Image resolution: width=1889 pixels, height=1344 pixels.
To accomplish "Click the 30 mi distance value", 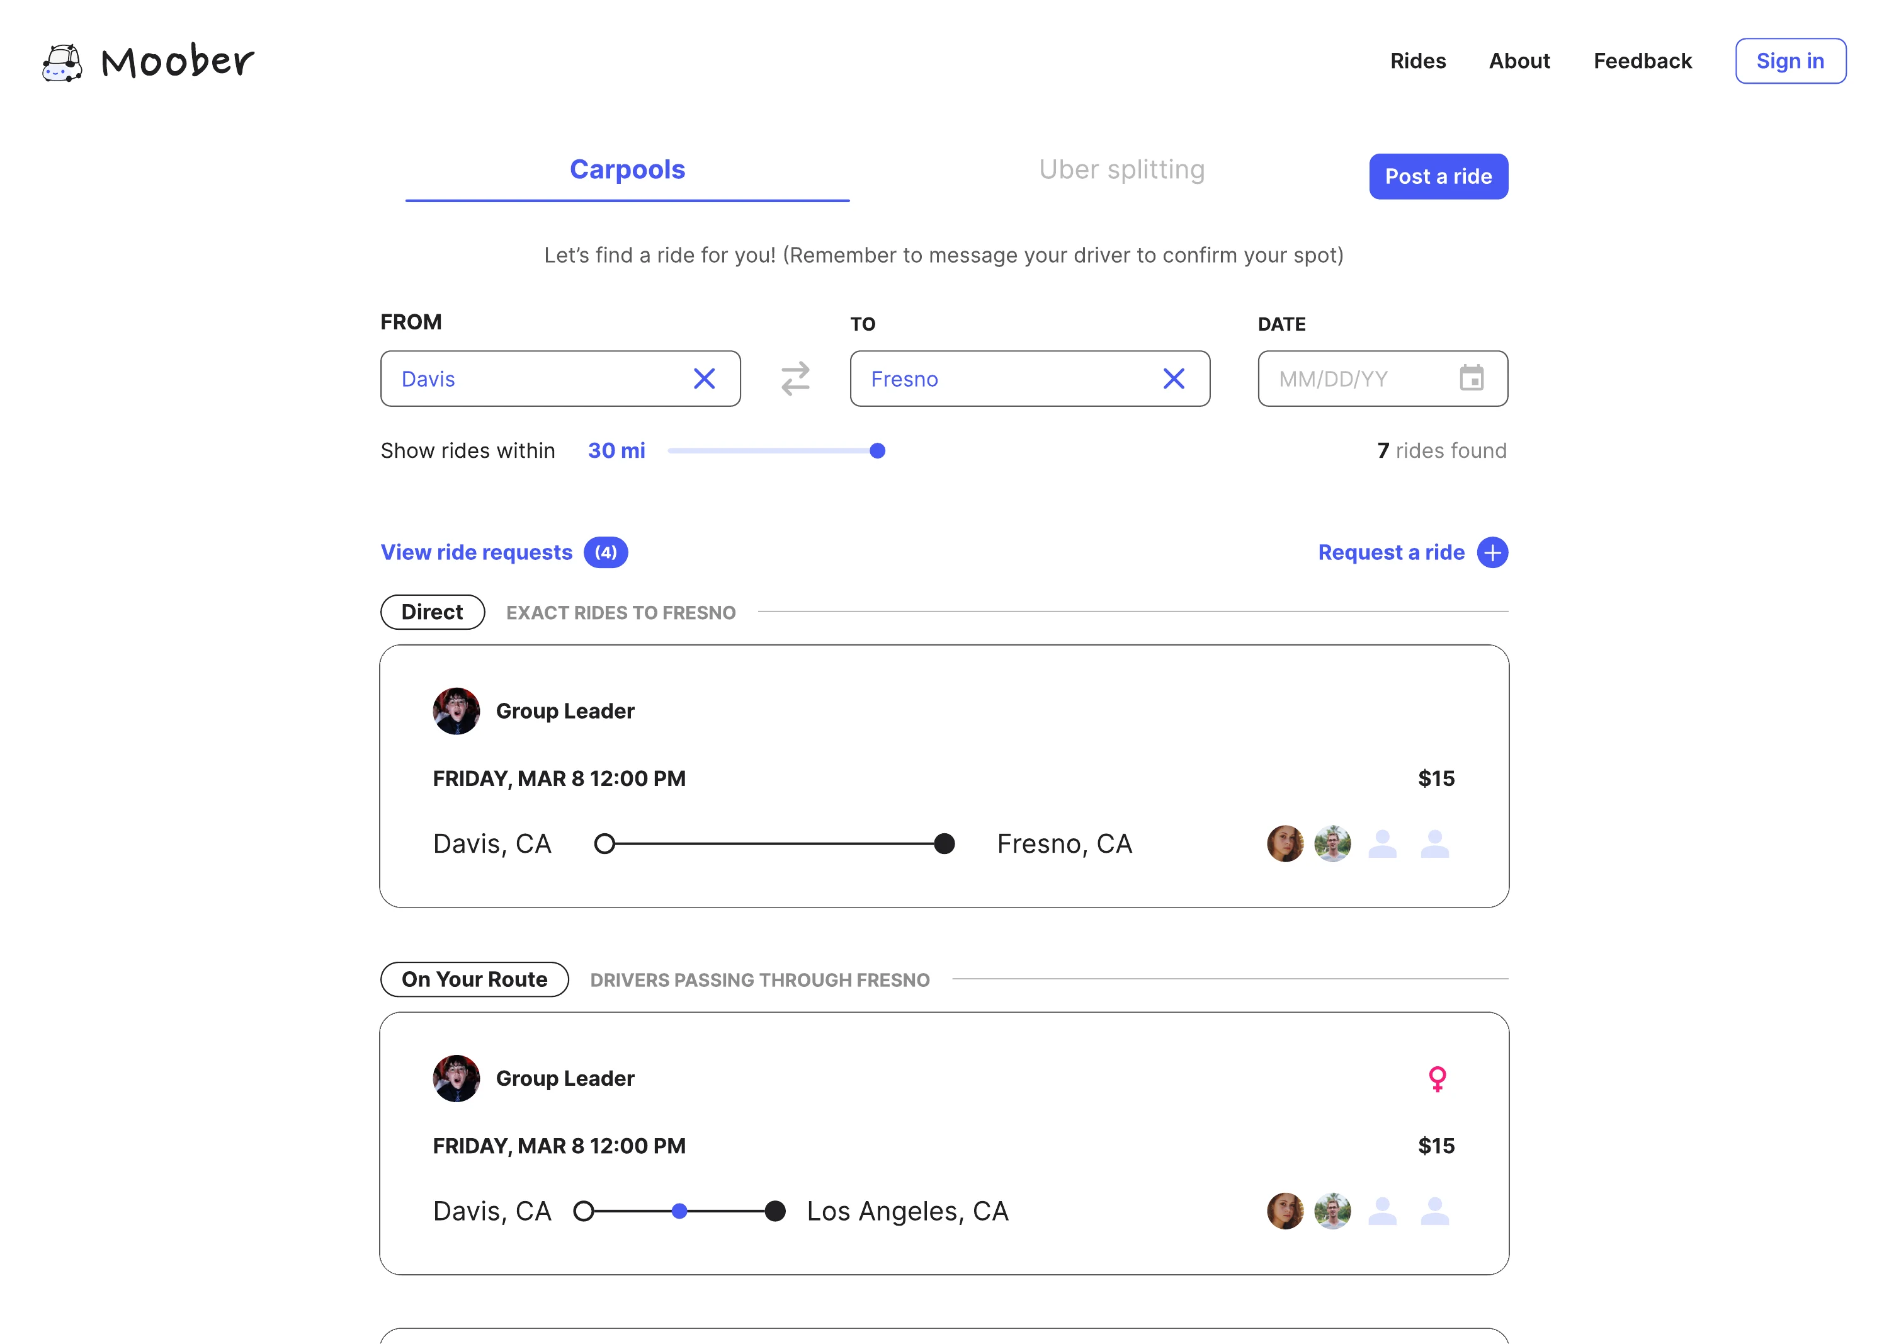I will tap(616, 451).
